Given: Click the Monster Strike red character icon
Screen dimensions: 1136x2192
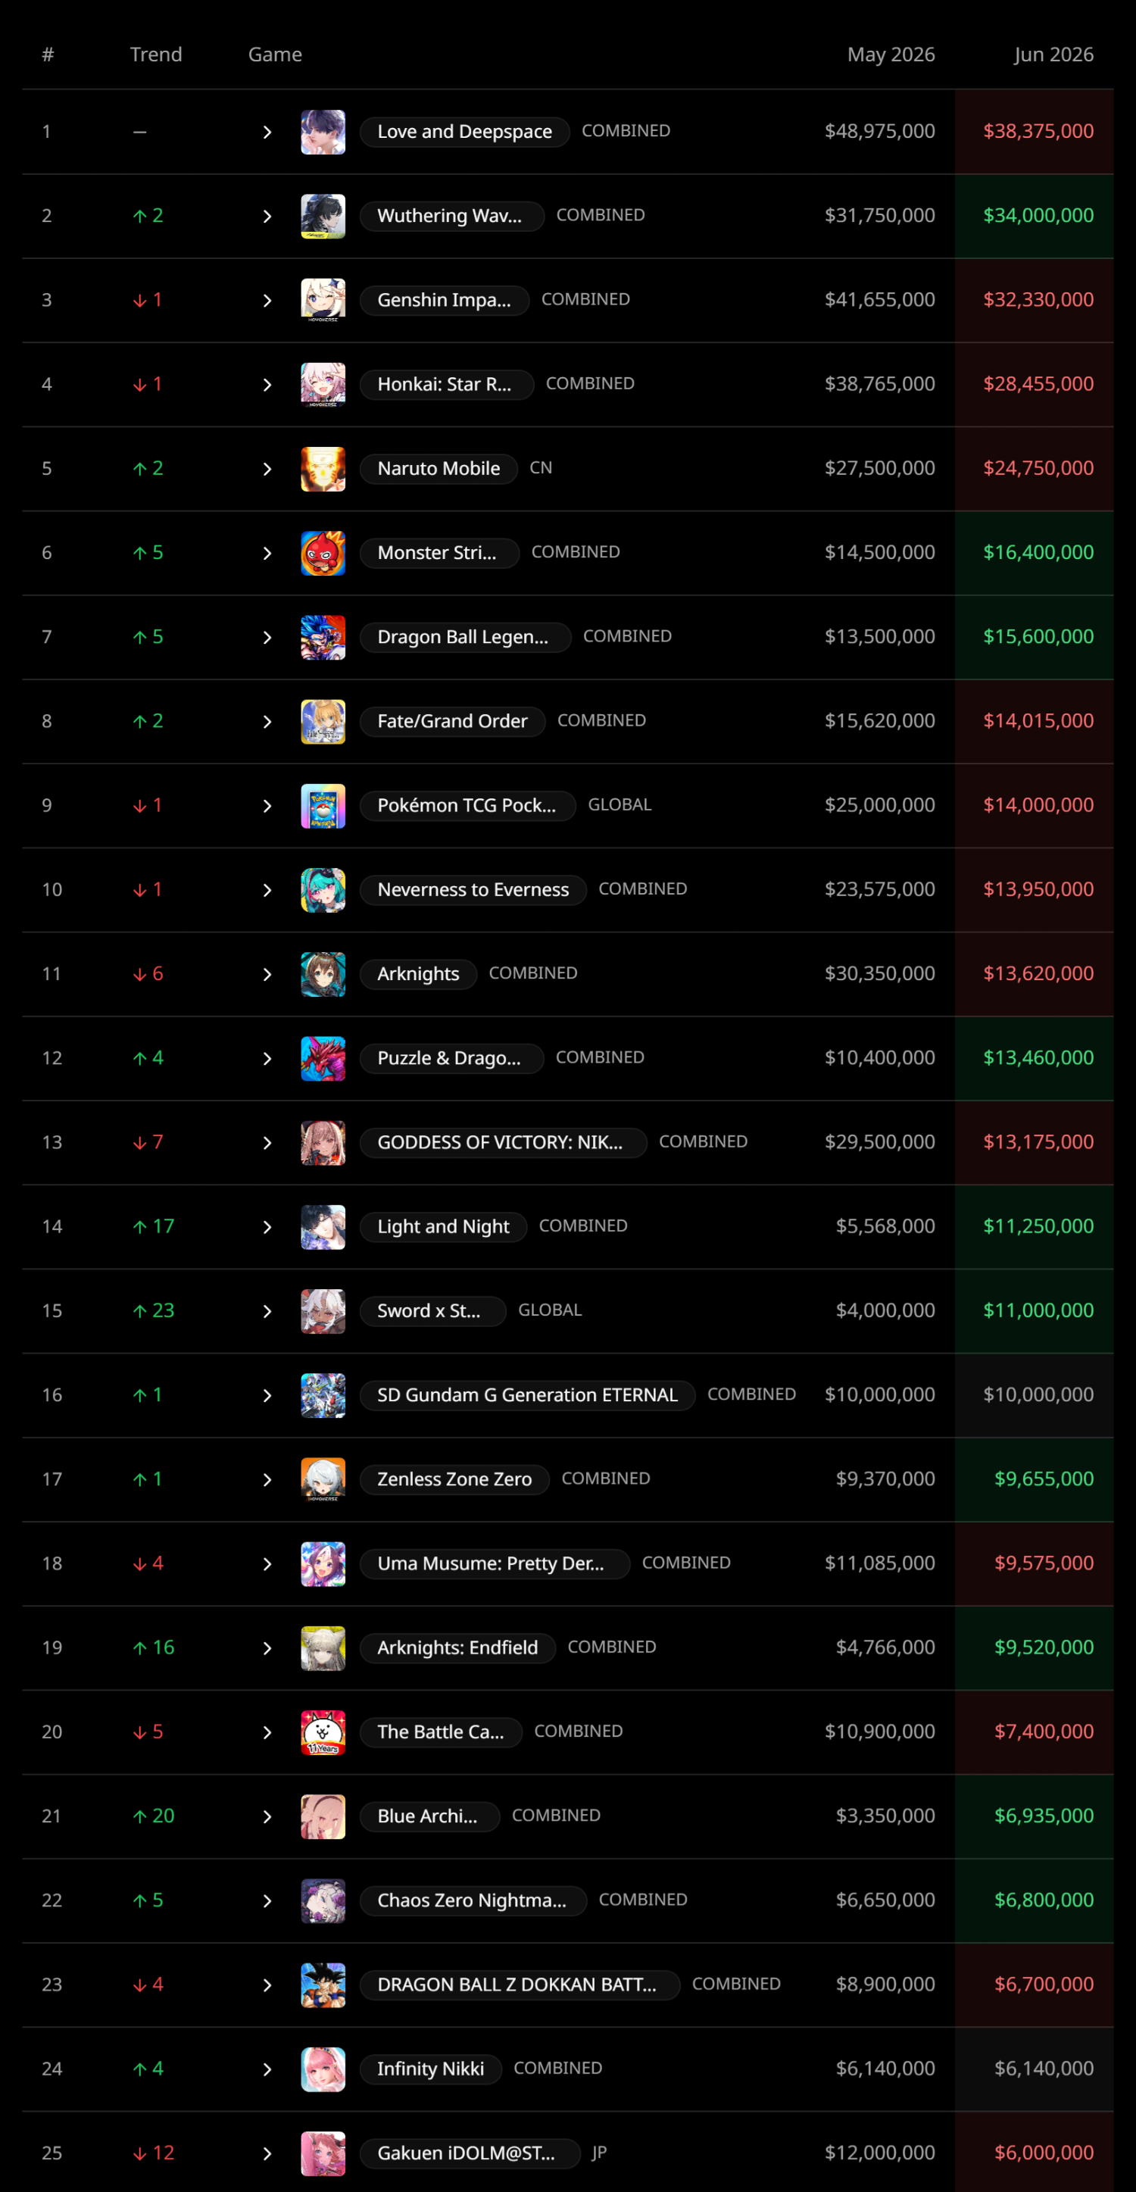Looking at the screenshot, I should click(323, 553).
